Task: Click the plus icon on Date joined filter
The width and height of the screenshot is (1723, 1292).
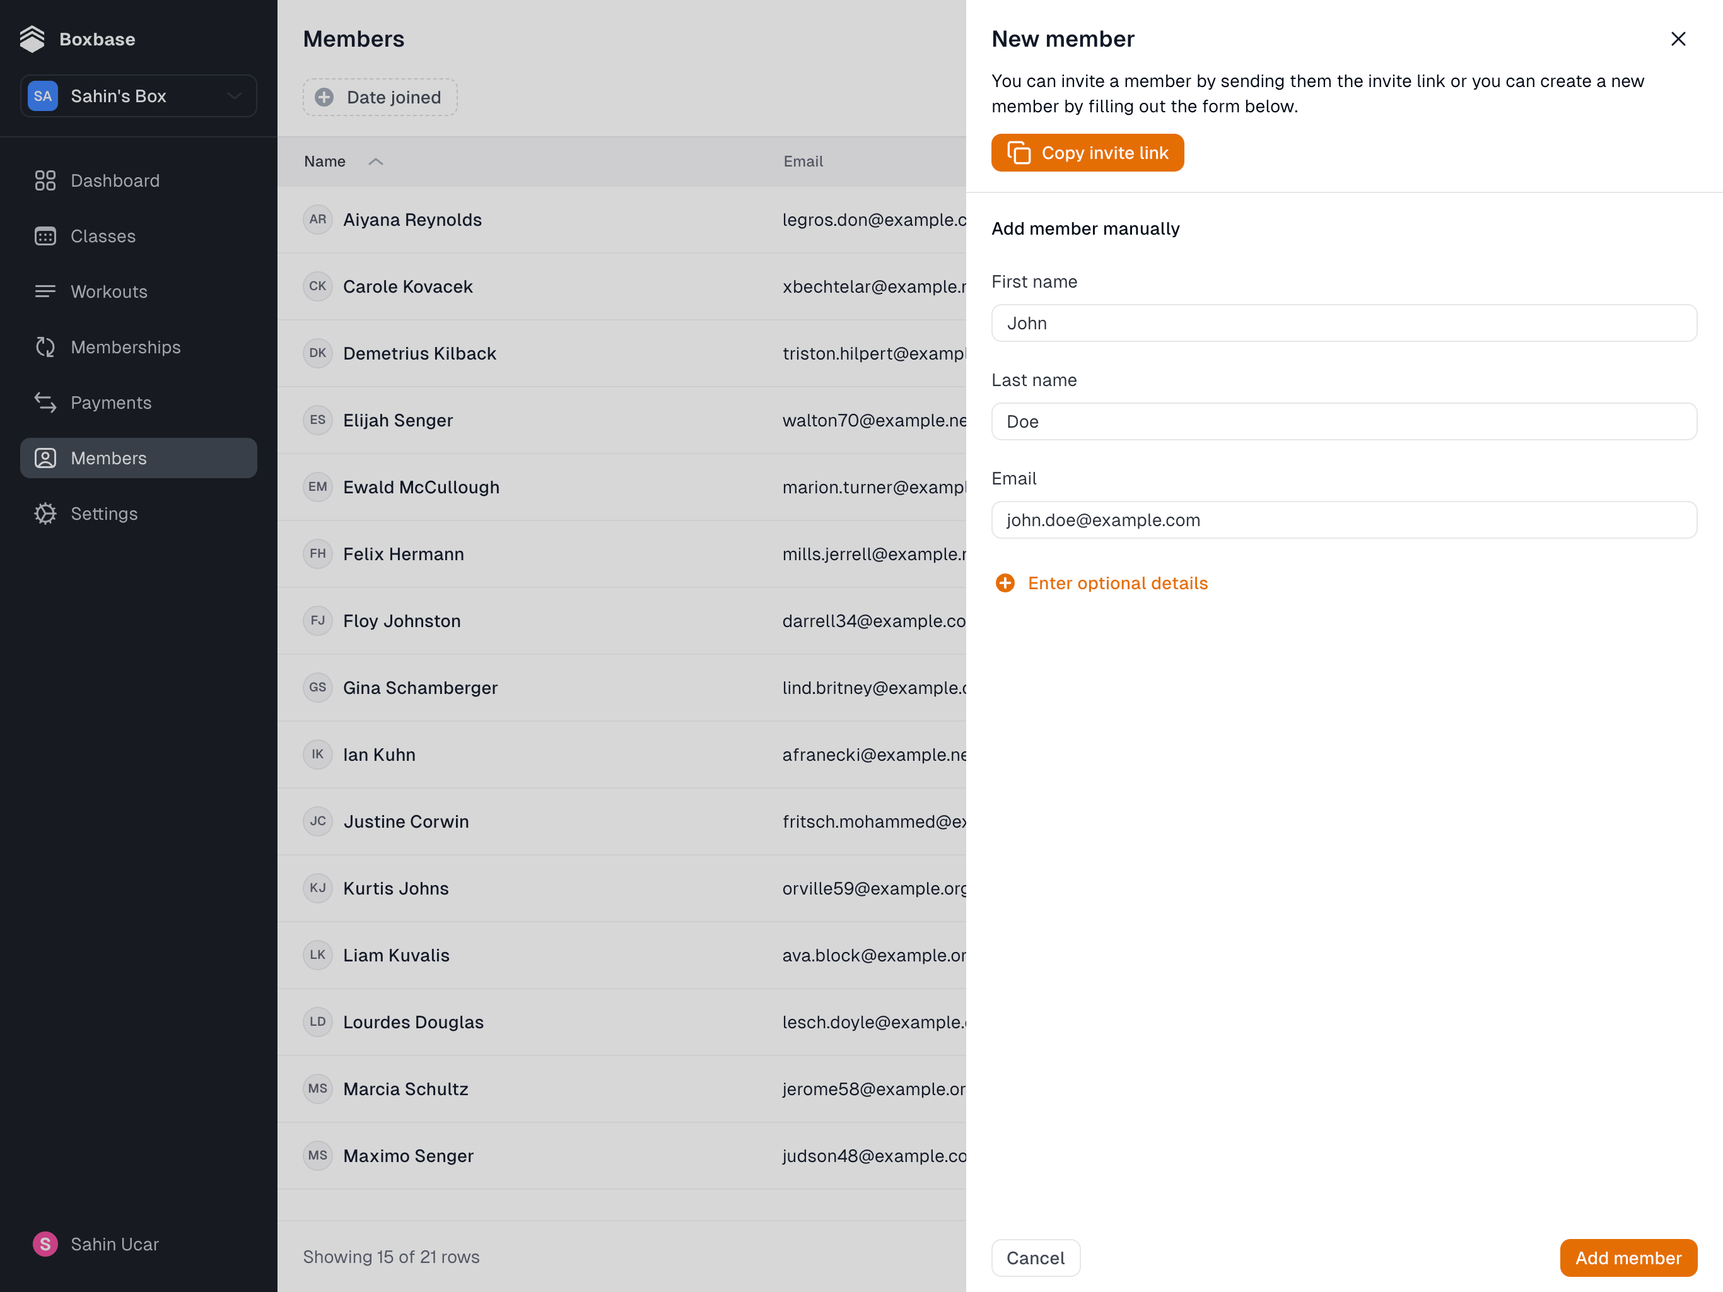Action: click(324, 97)
